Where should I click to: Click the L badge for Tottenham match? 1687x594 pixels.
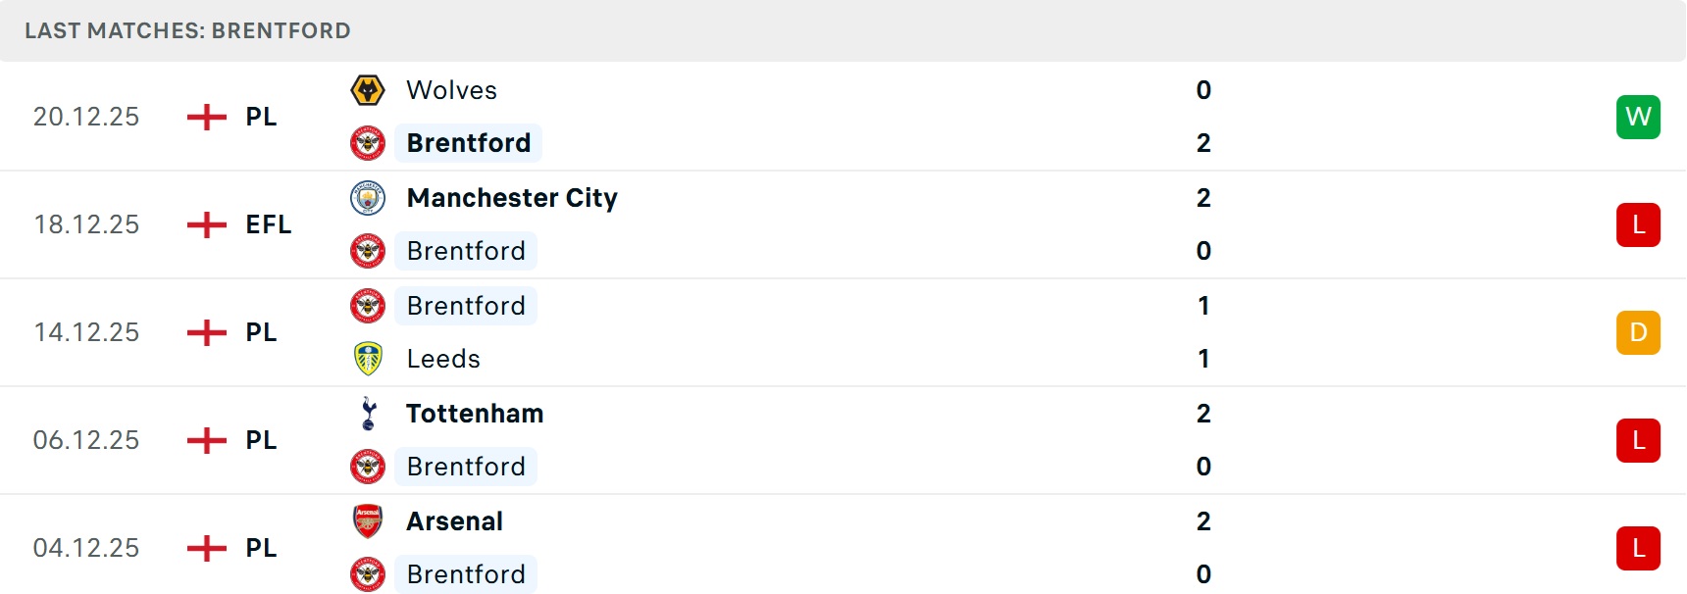click(1638, 440)
